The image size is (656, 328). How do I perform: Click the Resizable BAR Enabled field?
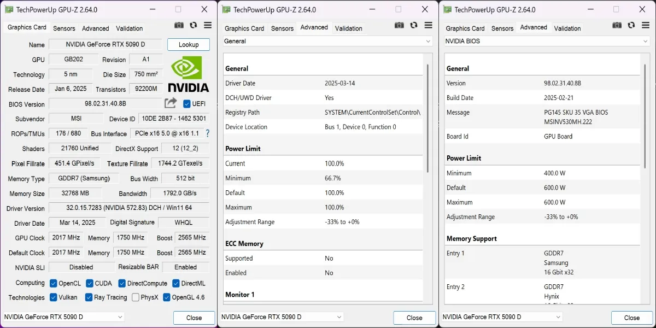(185, 267)
